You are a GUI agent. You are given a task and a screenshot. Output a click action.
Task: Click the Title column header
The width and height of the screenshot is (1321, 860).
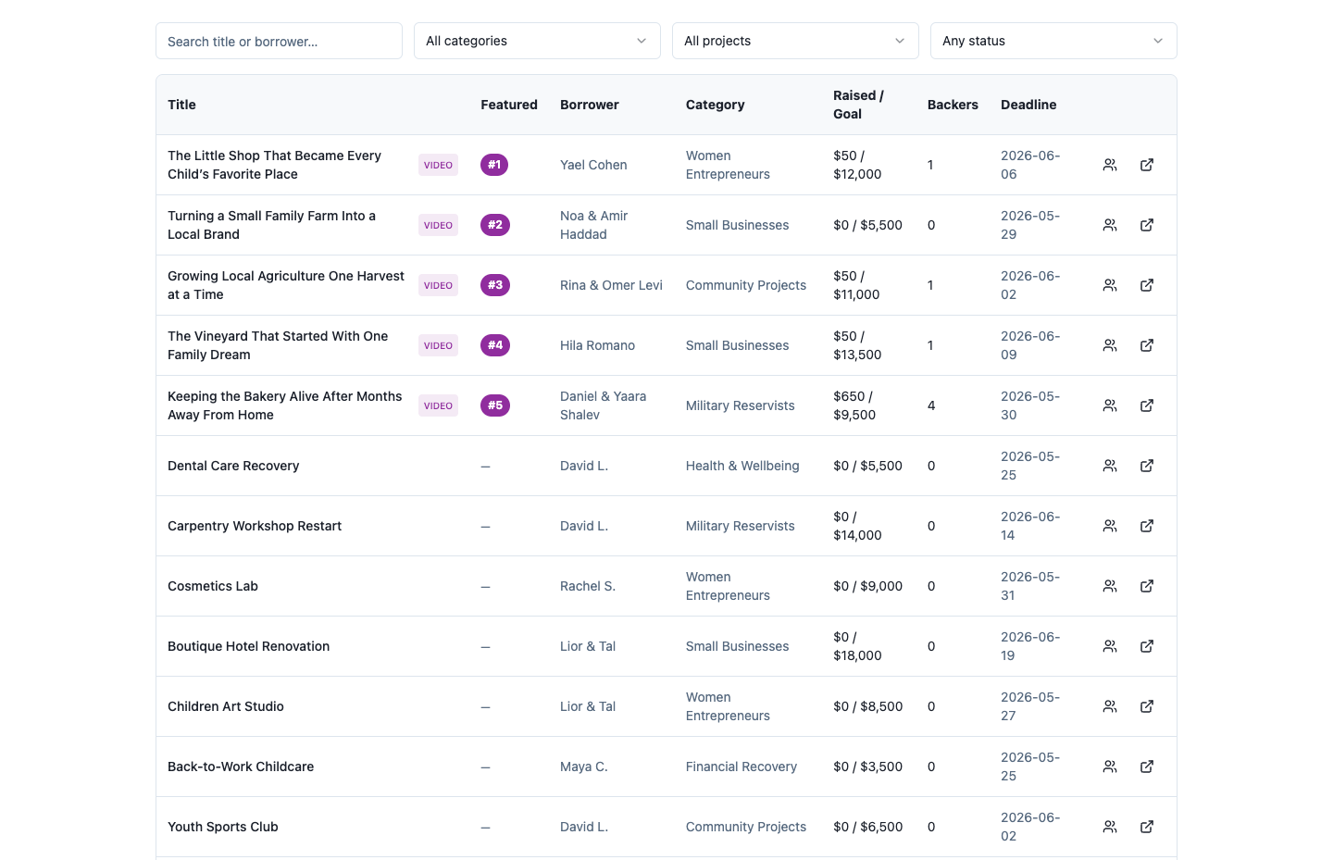181,105
